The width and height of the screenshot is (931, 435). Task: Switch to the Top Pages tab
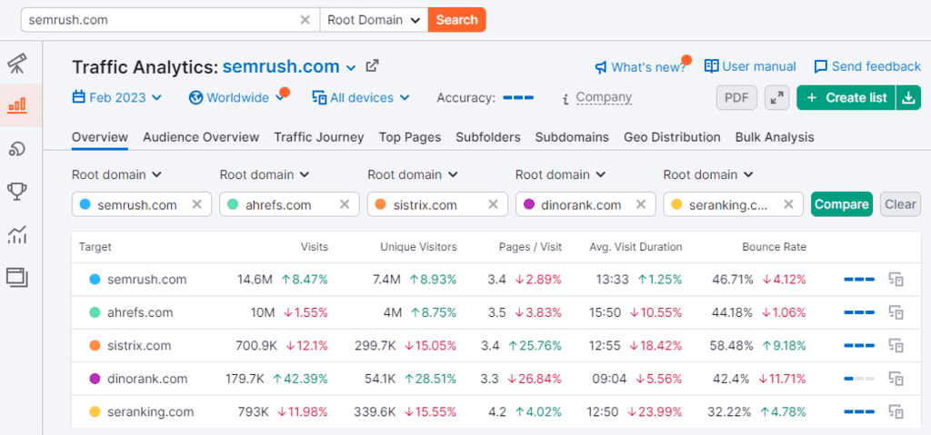click(410, 137)
